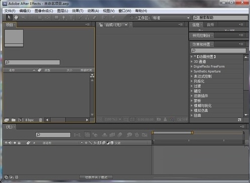This screenshot has height=183, width=250.
Task: Open the 效果(T) menu
Action: [78, 11]
